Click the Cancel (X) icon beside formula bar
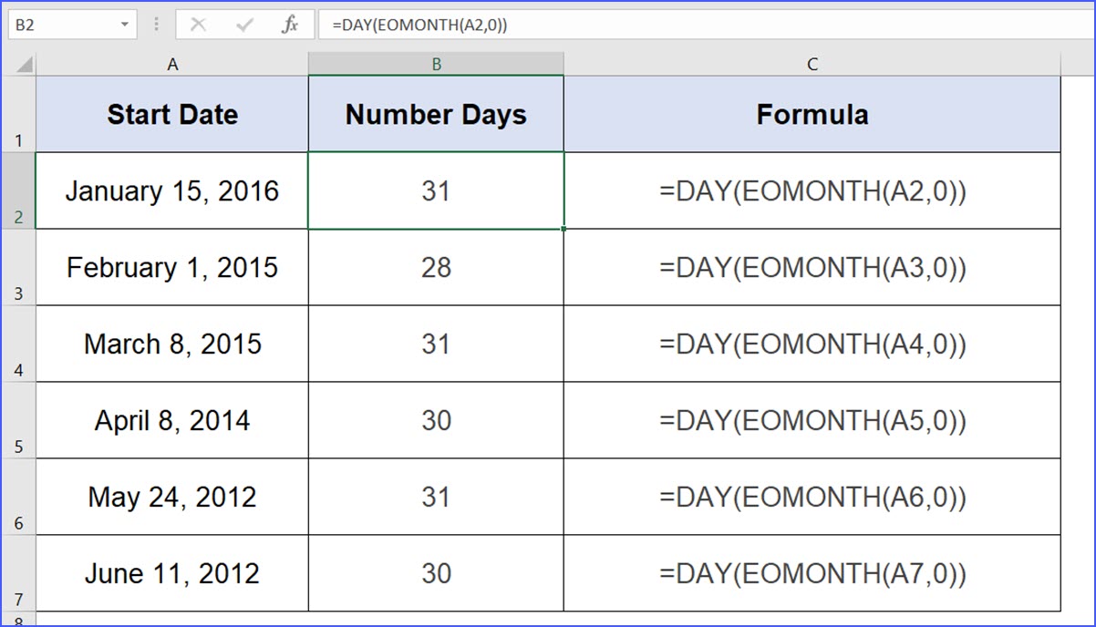The image size is (1096, 627). point(200,25)
